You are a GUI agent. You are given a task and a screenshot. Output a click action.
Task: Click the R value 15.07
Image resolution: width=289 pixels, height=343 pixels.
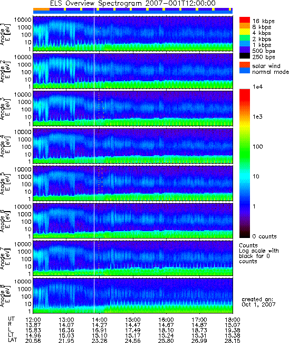click(x=233, y=325)
